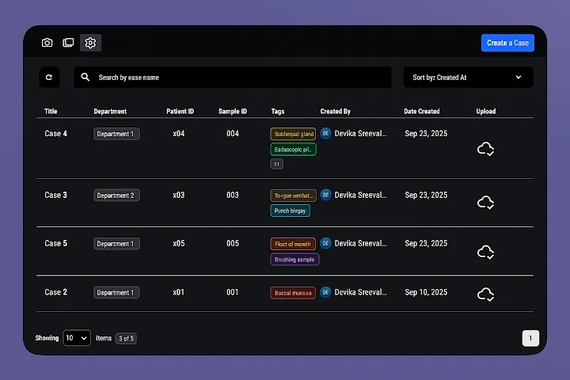This screenshot has width=570, height=380.
Task: Click the Department column header
Action: click(110, 112)
